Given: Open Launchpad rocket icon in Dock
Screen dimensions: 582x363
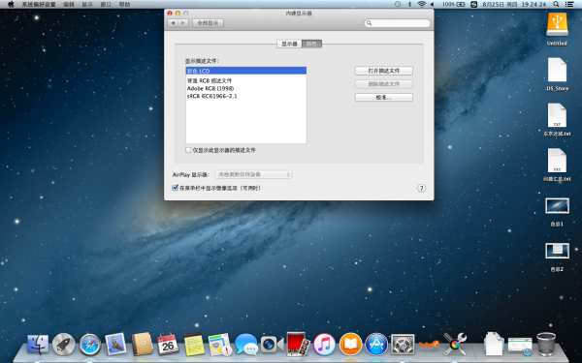Looking at the screenshot, I should (x=63, y=344).
